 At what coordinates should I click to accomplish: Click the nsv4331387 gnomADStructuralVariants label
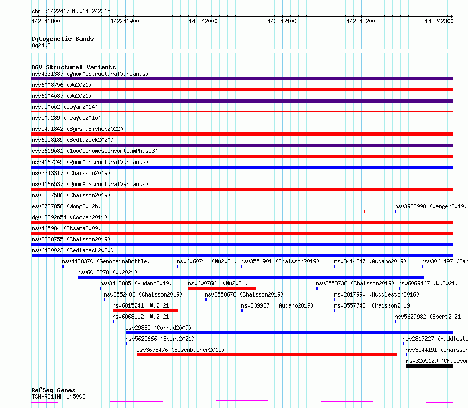tap(90, 74)
